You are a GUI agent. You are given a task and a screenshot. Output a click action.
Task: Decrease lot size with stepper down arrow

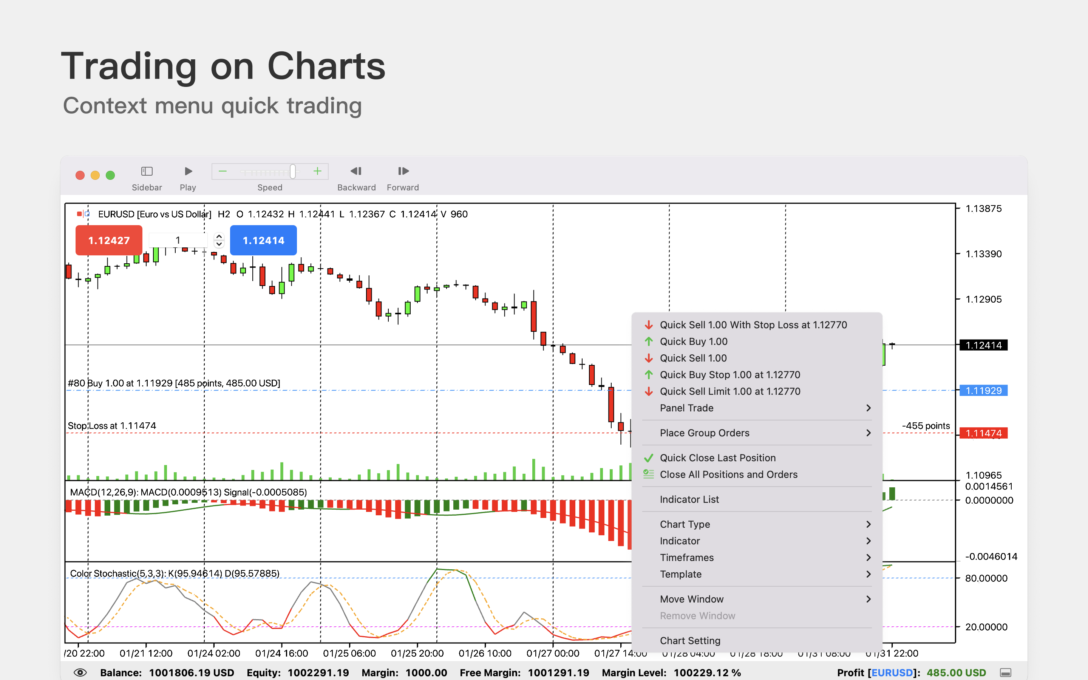tap(219, 244)
